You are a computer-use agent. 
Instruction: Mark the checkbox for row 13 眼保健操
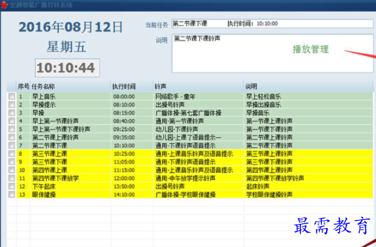tap(11, 194)
